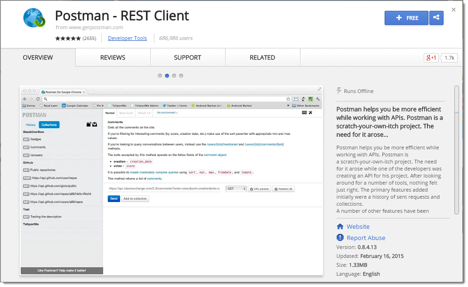Screen dimensions: 468x287
Task: Close the Postman extension dialog
Action: (x=453, y=10)
